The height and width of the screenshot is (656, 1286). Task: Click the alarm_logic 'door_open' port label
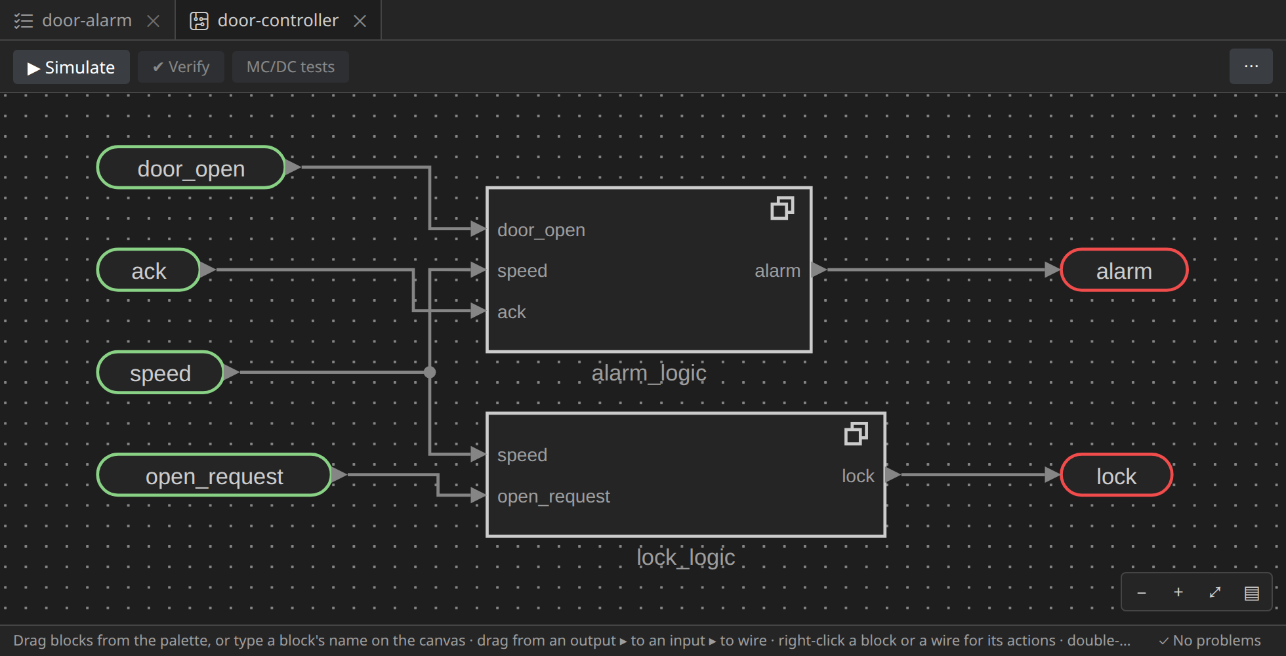point(541,230)
